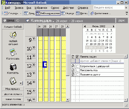Image resolution: width=129 pixels, height=109 pixels.
Task: Switch to Month view with 31 icon
Action: tap(78, 13)
